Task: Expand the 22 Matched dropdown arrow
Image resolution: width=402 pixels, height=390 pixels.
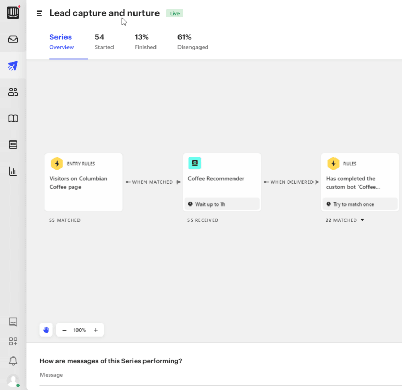Action: coord(362,220)
